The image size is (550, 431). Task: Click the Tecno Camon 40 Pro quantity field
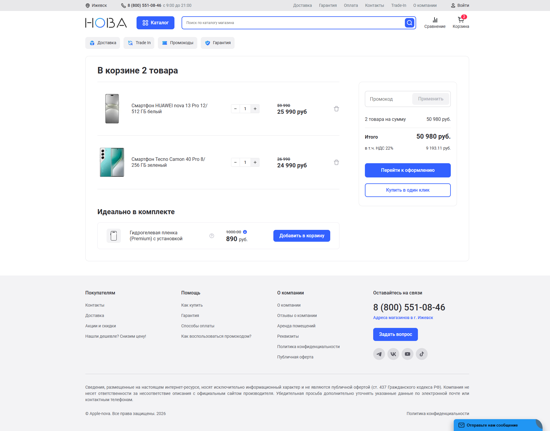pyautogui.click(x=245, y=162)
